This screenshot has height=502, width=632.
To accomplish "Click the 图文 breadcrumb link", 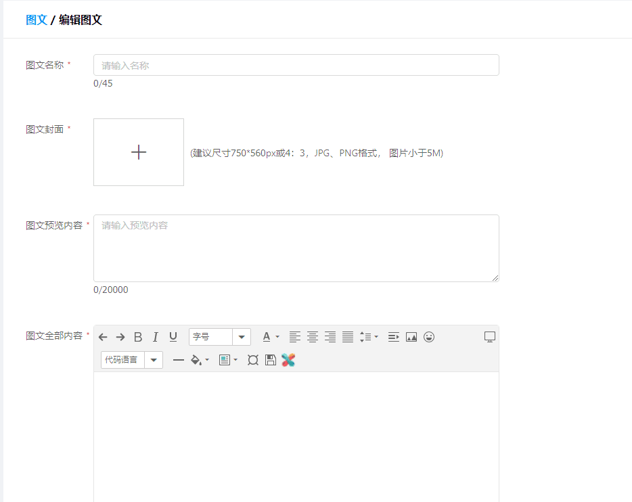I will [x=37, y=20].
